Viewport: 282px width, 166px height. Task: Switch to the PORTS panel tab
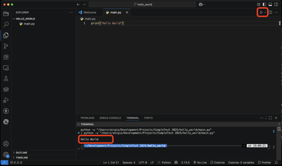[x=148, y=118]
